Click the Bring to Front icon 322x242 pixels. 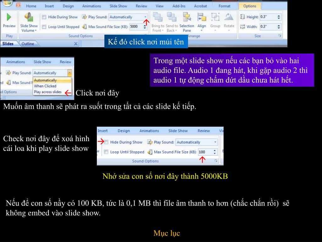(158, 17)
